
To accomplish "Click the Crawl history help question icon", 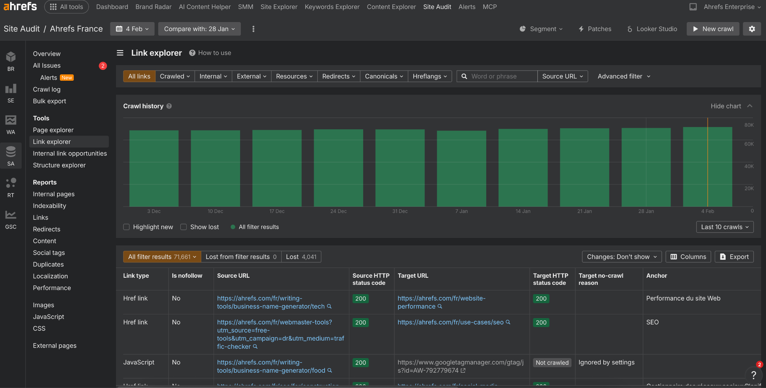I will (x=169, y=106).
